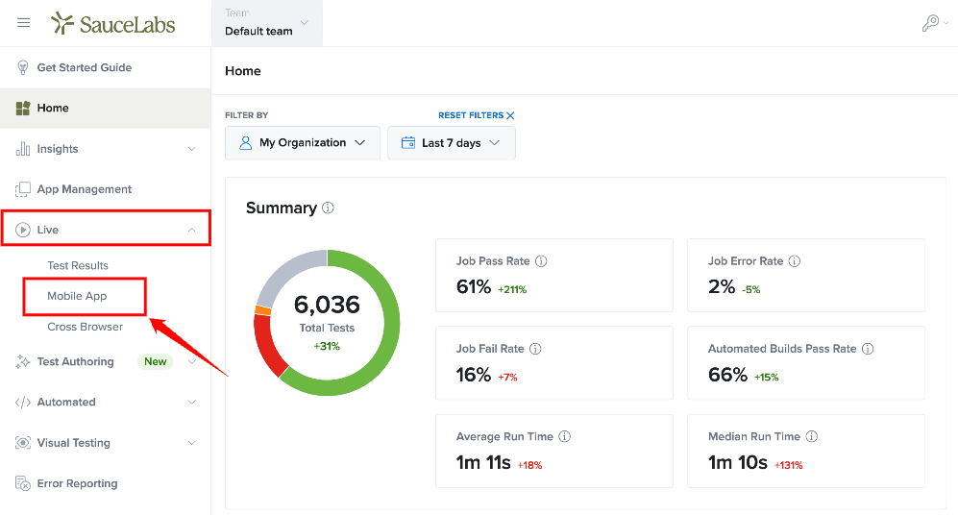Open Cross Browser under Live
The height and width of the screenshot is (515, 958).
pos(85,327)
